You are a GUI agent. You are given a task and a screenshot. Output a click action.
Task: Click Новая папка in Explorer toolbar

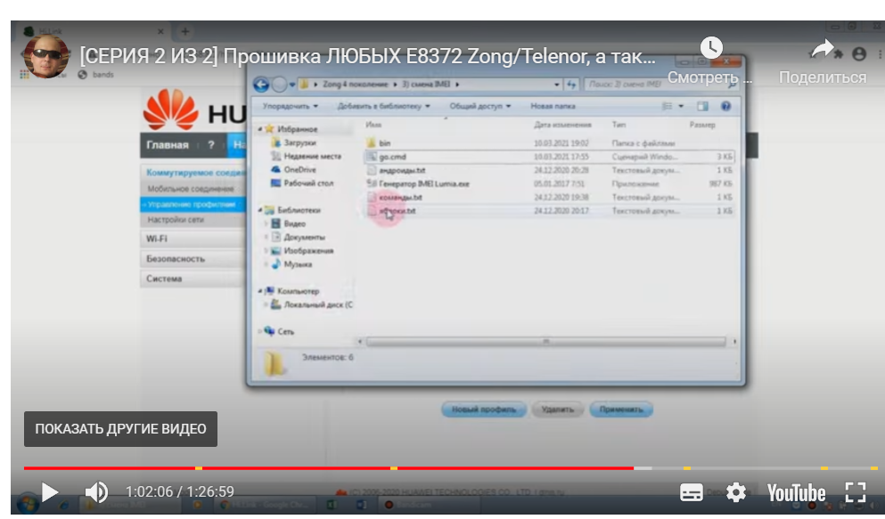click(x=553, y=106)
